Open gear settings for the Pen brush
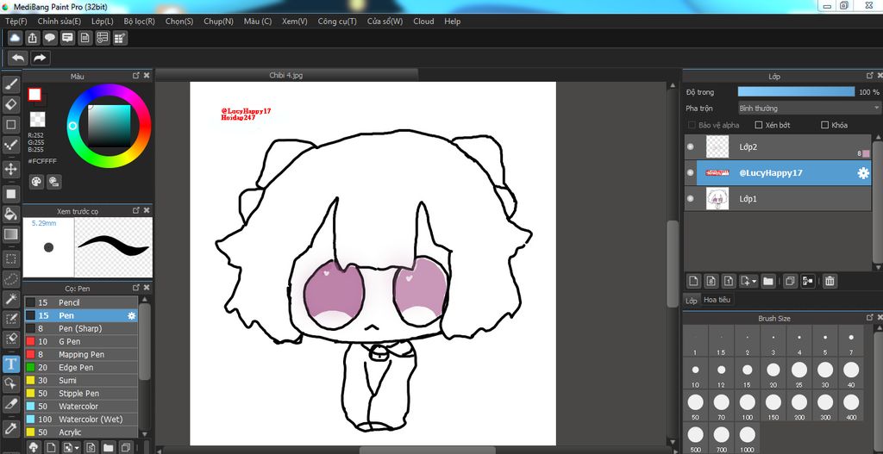 (132, 315)
